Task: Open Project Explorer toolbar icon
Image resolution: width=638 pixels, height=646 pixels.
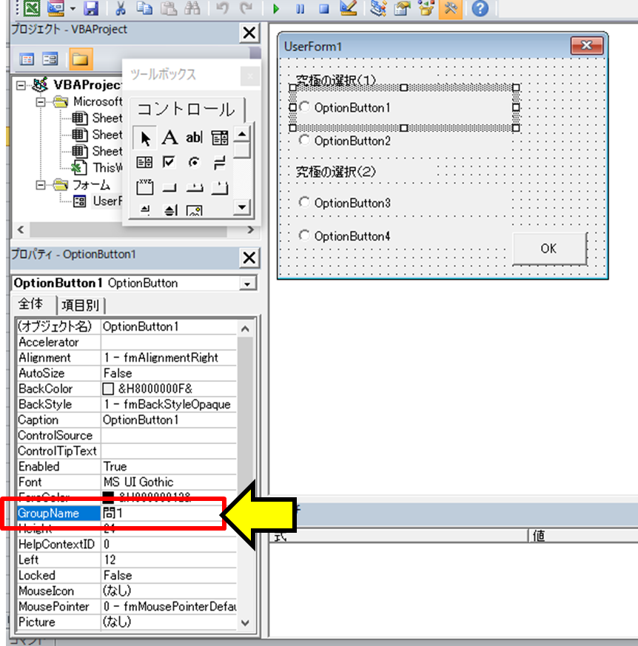Action: [x=378, y=8]
